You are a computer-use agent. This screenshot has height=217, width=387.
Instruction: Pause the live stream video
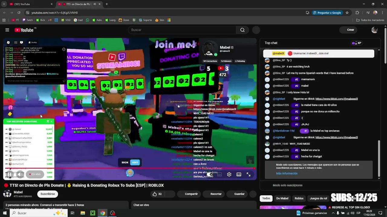pyautogui.click(x=9, y=174)
